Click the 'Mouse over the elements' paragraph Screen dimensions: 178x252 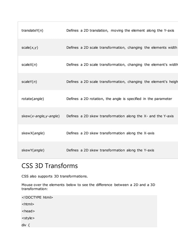click(x=88, y=187)
